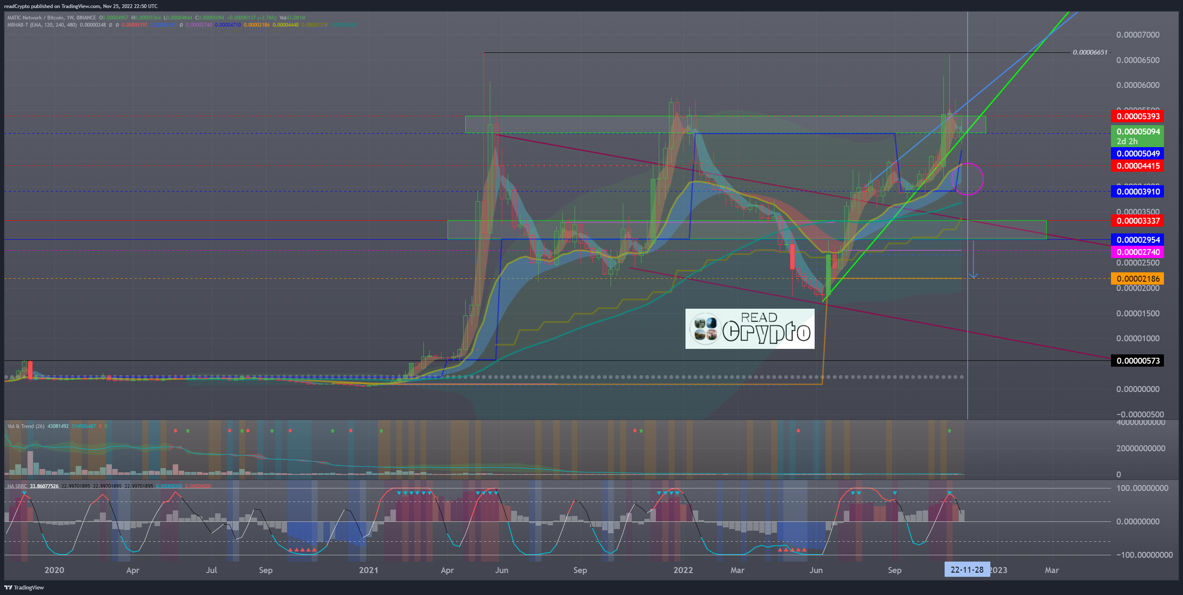Click the HA SRRC indicator label
Viewport: 1183px width, 595px height.
17,486
